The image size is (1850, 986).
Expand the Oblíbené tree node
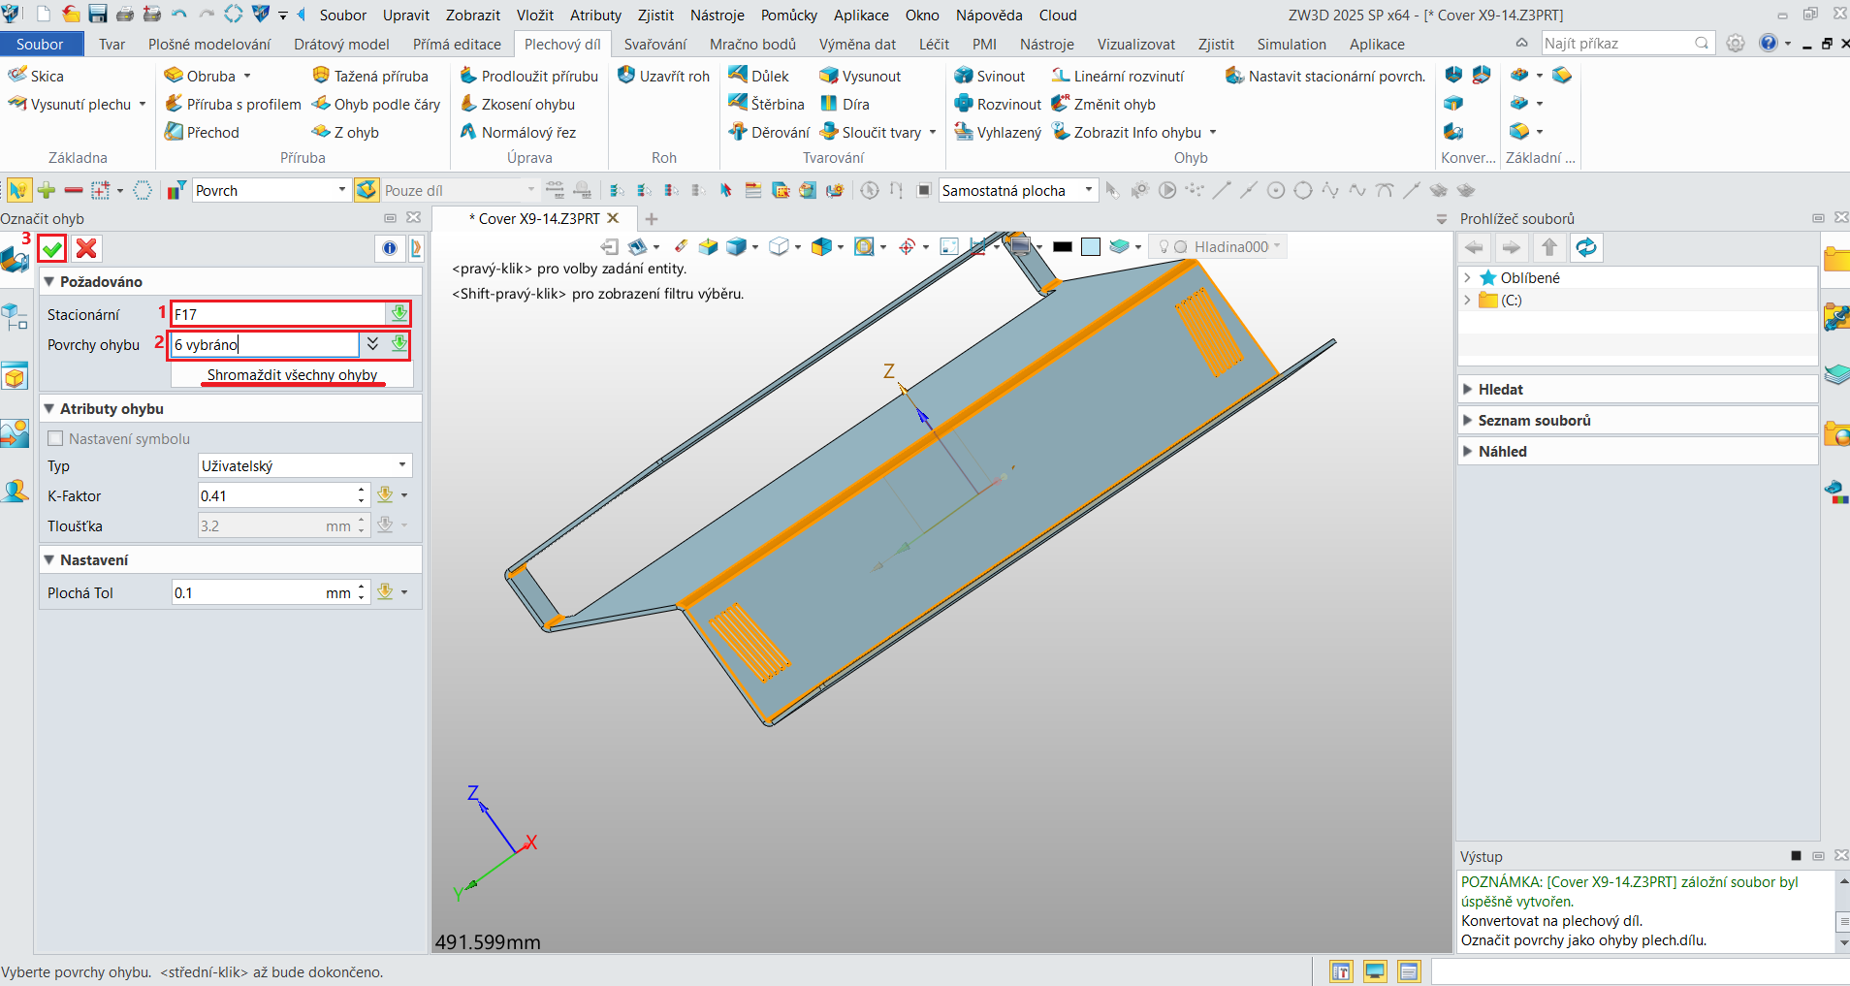click(x=1467, y=277)
